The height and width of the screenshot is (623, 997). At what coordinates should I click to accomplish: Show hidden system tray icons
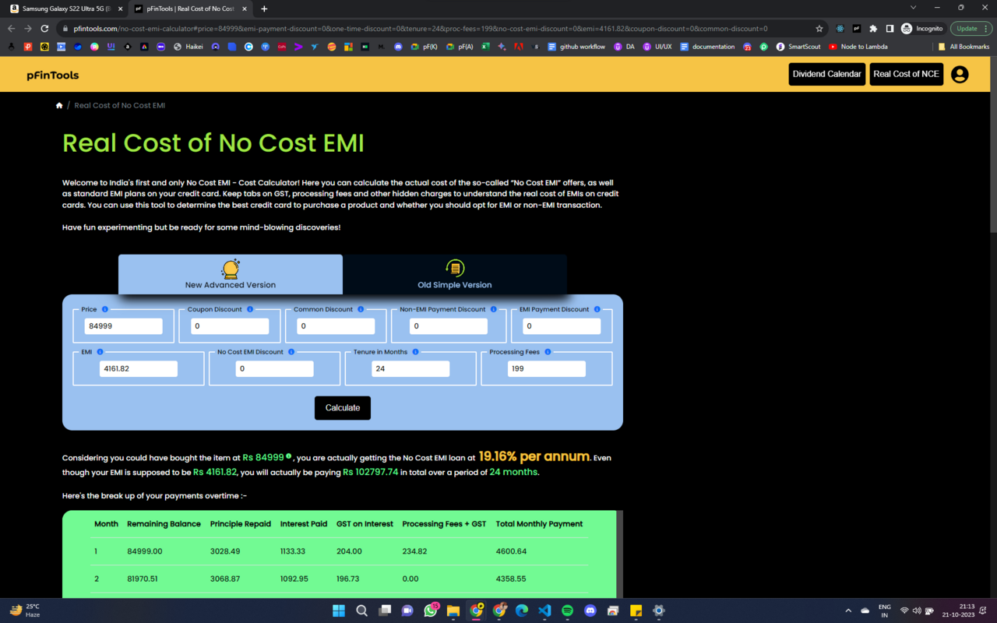(848, 611)
